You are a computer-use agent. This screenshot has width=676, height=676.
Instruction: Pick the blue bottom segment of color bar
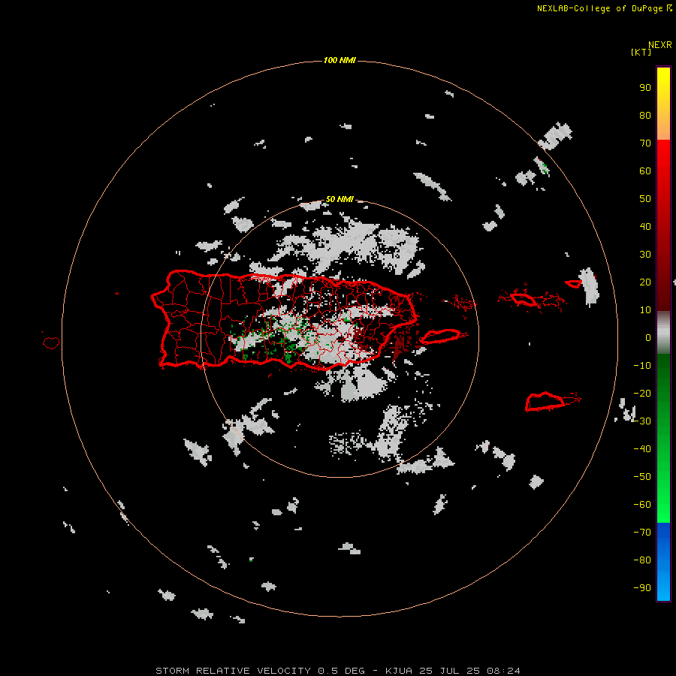[x=663, y=562]
